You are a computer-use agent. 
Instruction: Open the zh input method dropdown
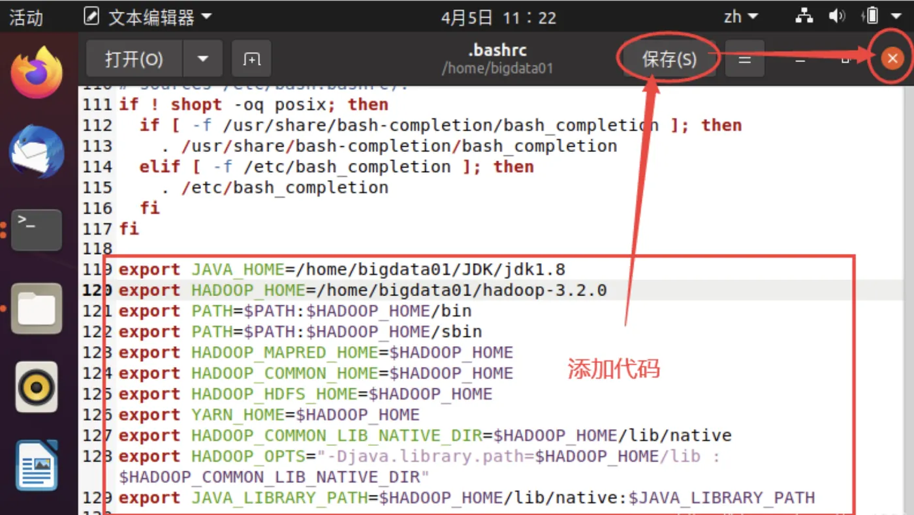(741, 16)
